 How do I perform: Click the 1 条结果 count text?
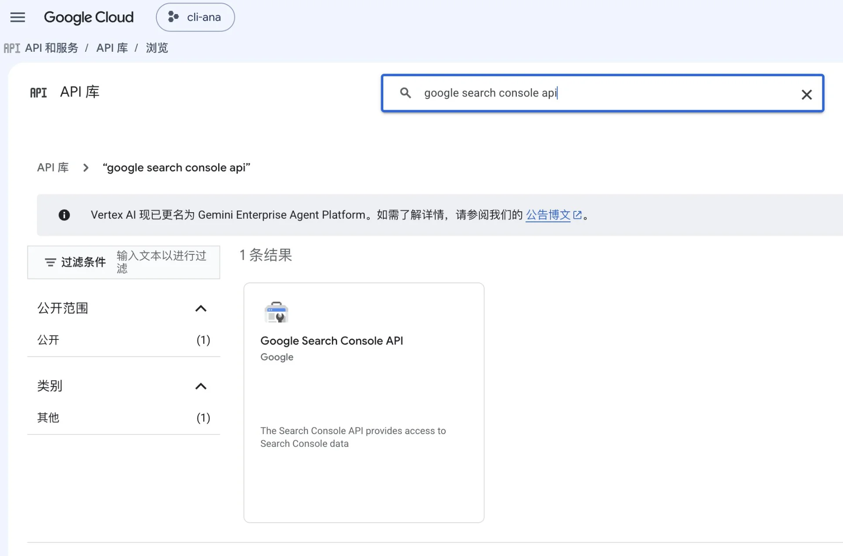point(266,255)
